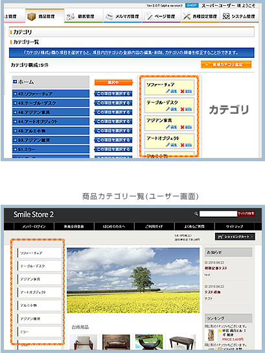Click この項目を選択する beside 53.アジアン雑貨
This screenshot has height=353, width=265.
click(113, 140)
